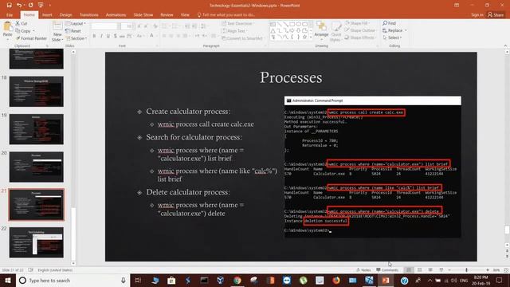
Task: Open the Section dropdown
Action: (76, 38)
